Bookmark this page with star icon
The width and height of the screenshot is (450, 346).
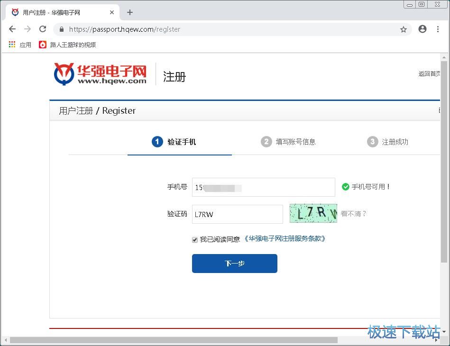(404, 29)
